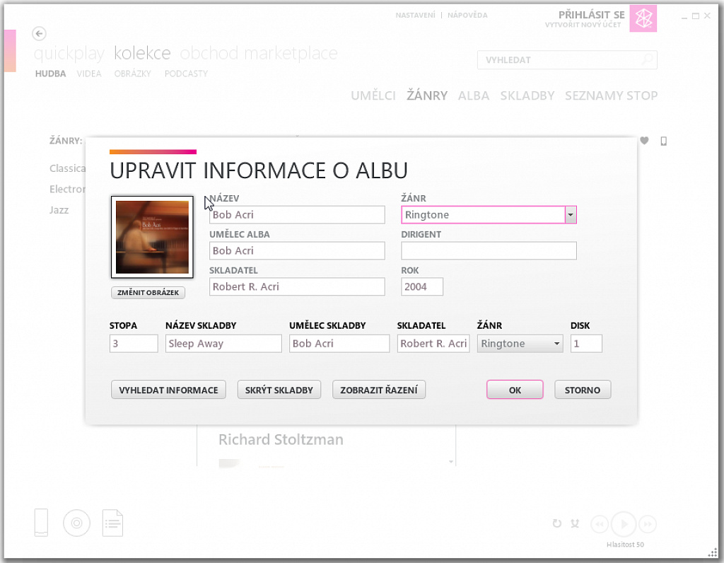Click the next track button
The height and width of the screenshot is (563, 724).
648,524
